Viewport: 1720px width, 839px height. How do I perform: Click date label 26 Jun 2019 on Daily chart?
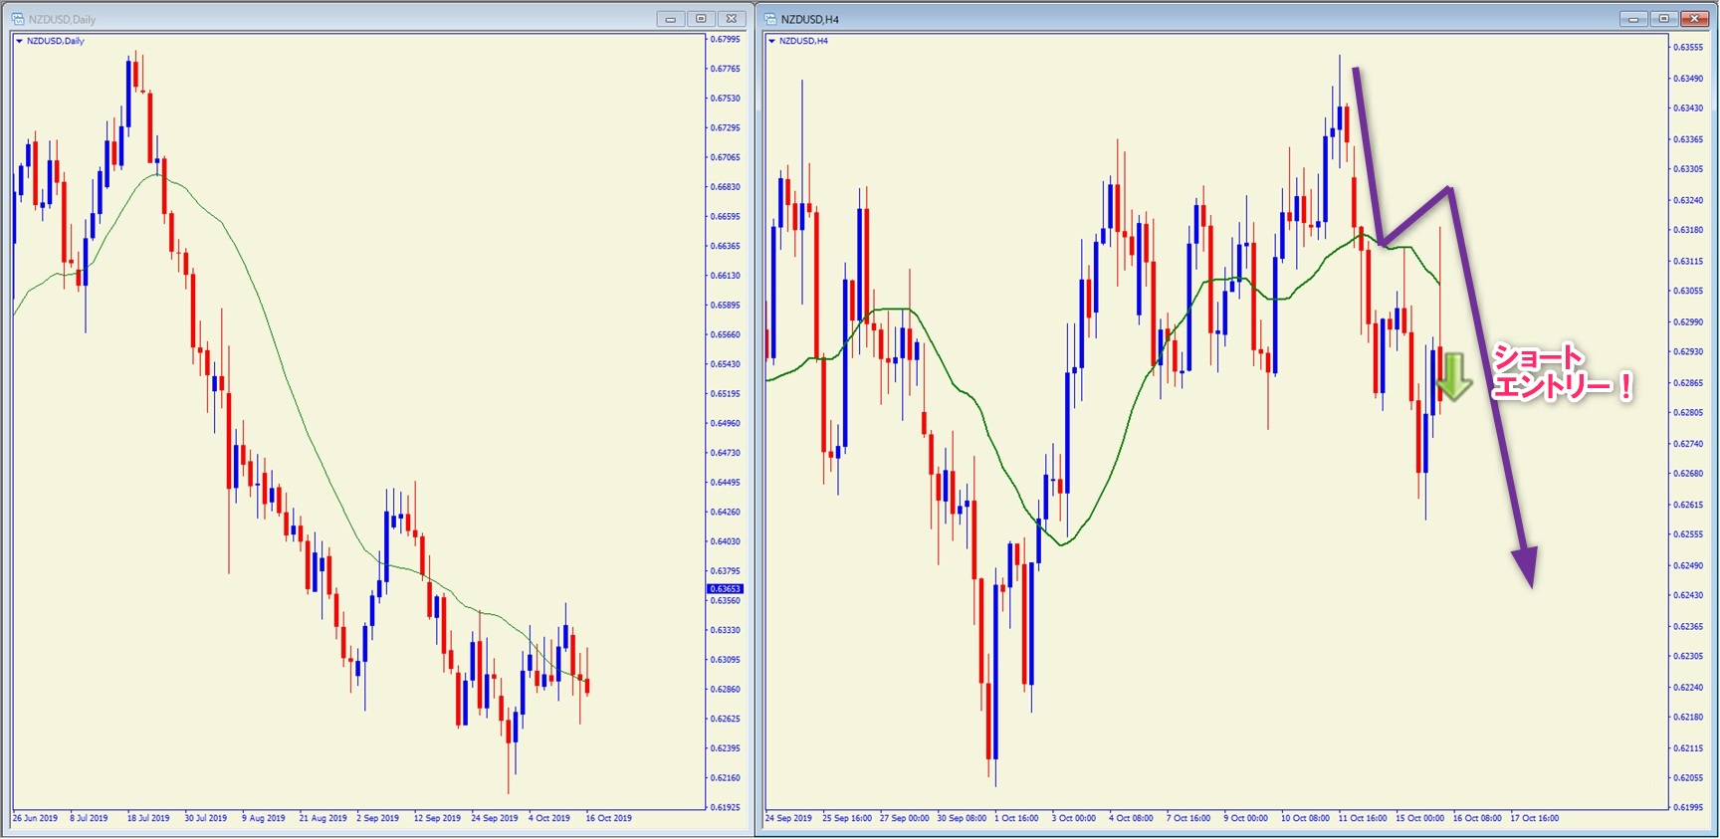tap(35, 818)
